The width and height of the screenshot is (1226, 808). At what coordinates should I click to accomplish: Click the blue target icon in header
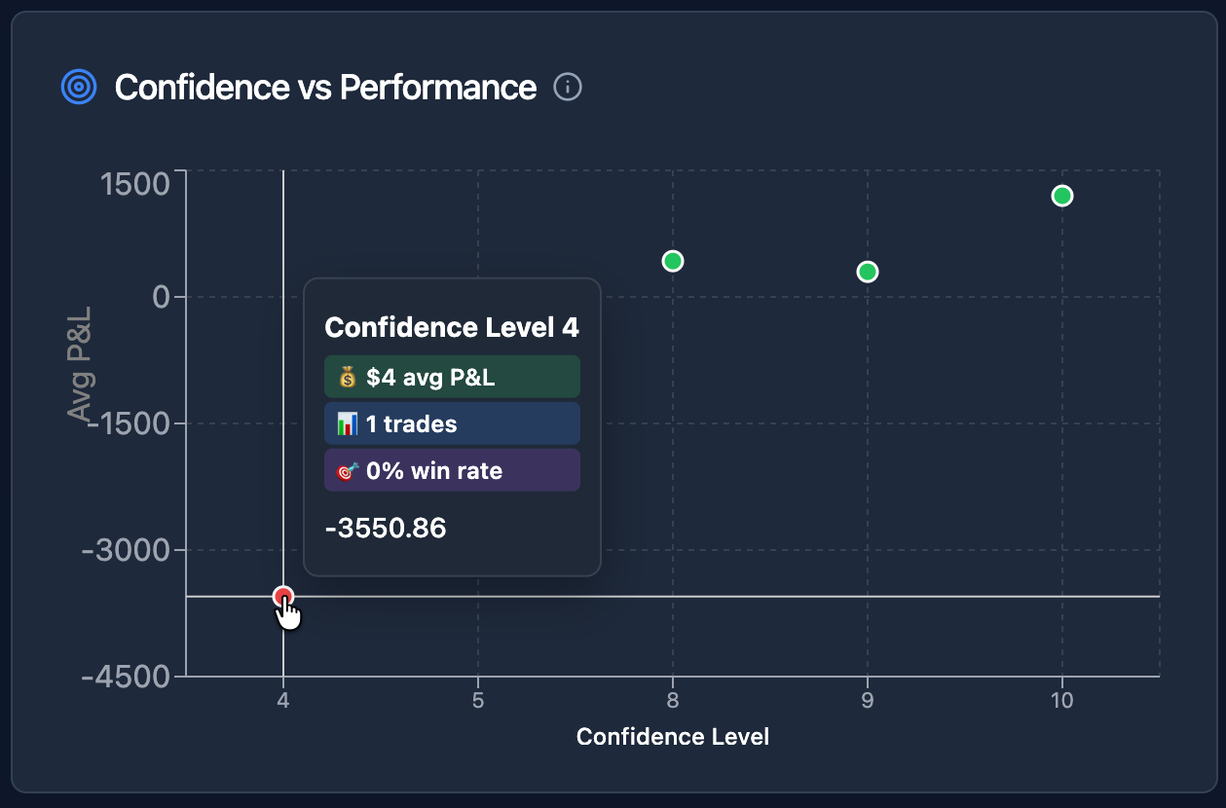click(79, 88)
